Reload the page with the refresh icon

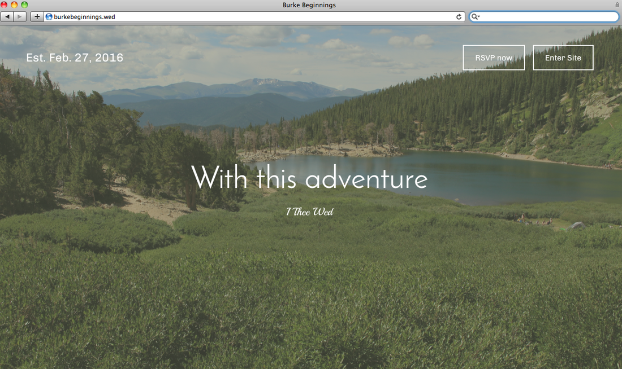[x=459, y=16]
